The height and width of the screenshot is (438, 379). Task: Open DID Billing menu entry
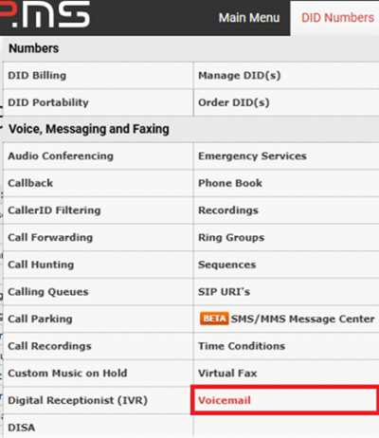pyautogui.click(x=37, y=75)
